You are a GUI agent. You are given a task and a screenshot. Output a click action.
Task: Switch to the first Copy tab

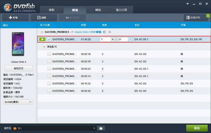pos(52,10)
